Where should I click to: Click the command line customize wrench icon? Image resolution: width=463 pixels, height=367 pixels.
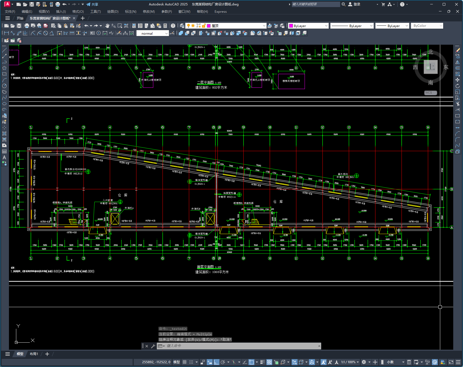[153, 346]
